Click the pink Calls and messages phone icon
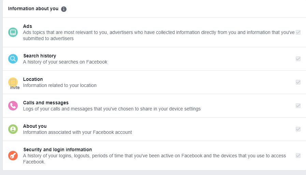This screenshot has width=306, height=175. [13, 106]
